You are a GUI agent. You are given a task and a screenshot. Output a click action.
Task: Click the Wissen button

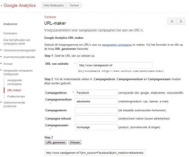75,142
